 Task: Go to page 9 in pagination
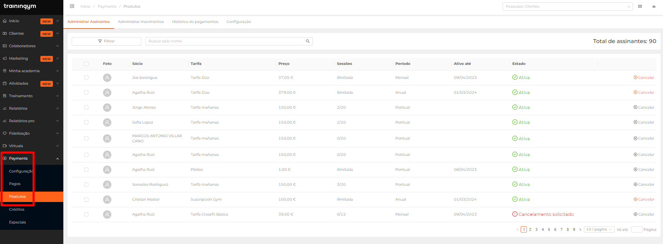574,229
